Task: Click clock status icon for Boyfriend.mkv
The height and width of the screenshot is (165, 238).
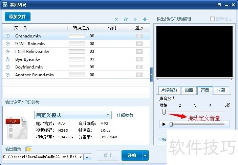Action: [7, 67]
